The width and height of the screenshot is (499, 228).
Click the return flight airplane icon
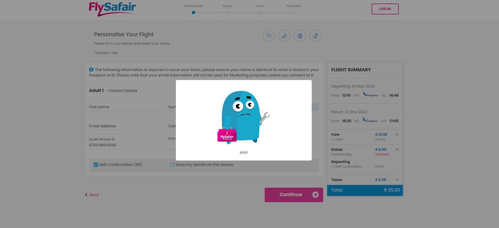click(x=370, y=121)
